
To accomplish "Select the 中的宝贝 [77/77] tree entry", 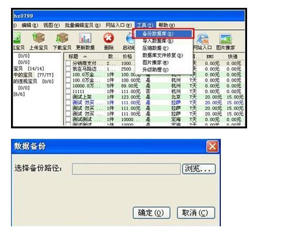I will pos(34,75).
